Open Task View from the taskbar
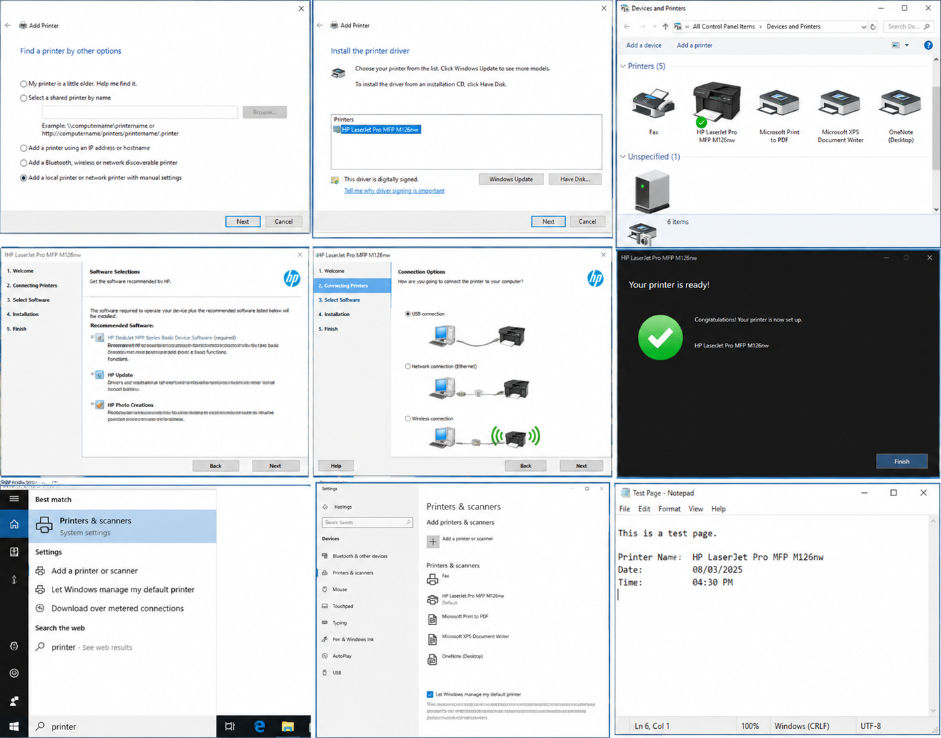The height and width of the screenshot is (738, 941). (x=230, y=726)
